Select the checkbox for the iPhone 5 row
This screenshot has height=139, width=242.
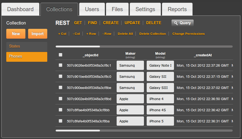60,121
